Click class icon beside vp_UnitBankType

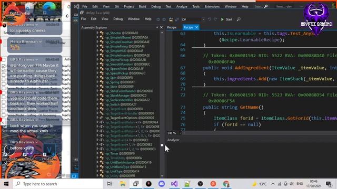pyautogui.click(x=102, y=167)
